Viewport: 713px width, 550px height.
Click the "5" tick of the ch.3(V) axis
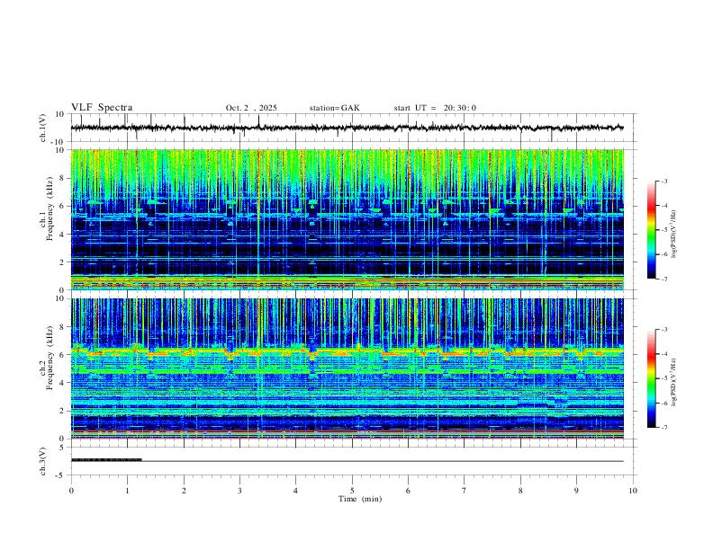(63, 448)
